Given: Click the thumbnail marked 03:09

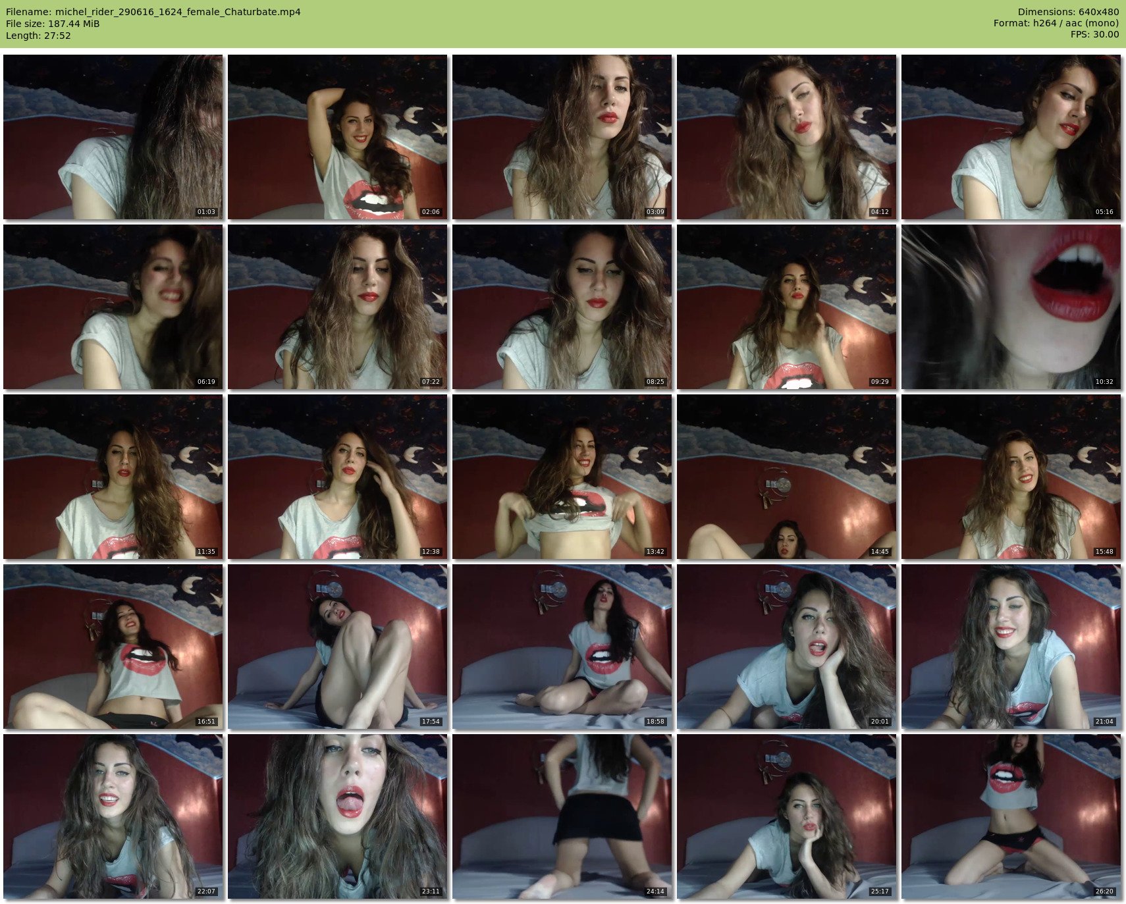Looking at the screenshot, I should pos(562,137).
